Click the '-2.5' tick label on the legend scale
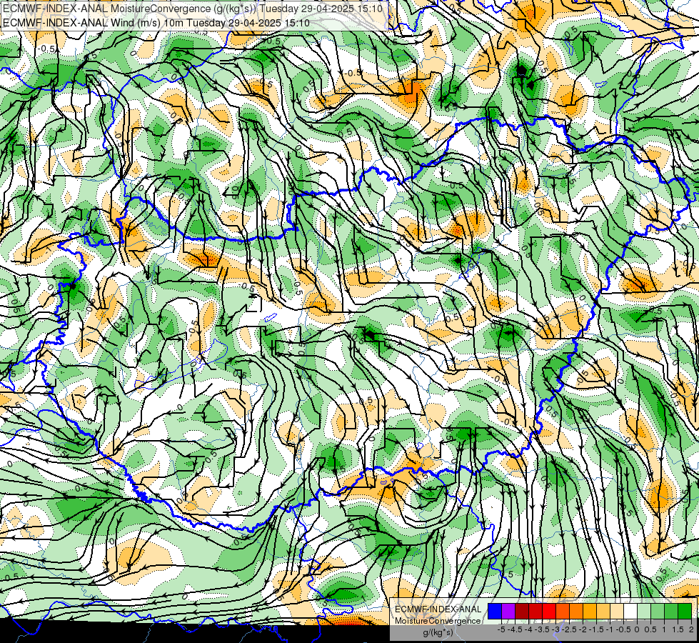This screenshot has width=699, height=643. pos(569,629)
